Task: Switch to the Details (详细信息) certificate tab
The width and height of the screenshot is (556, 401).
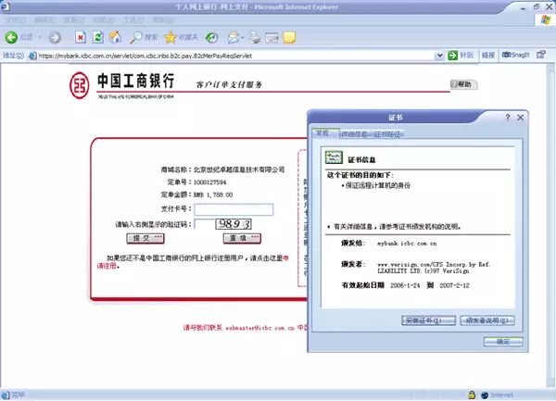Action: tap(354, 134)
